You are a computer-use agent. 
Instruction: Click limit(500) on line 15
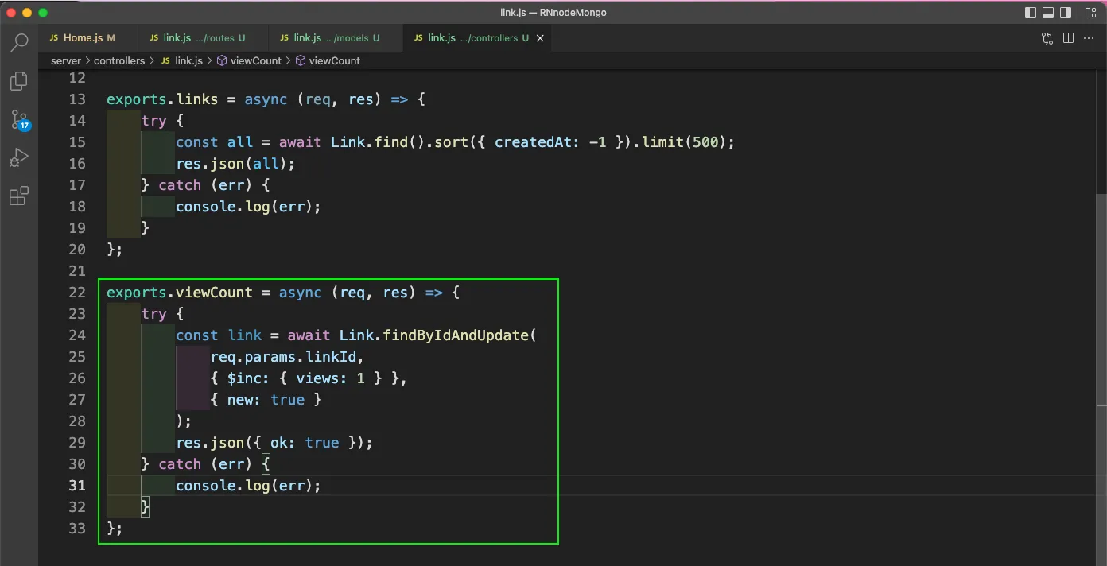click(684, 142)
